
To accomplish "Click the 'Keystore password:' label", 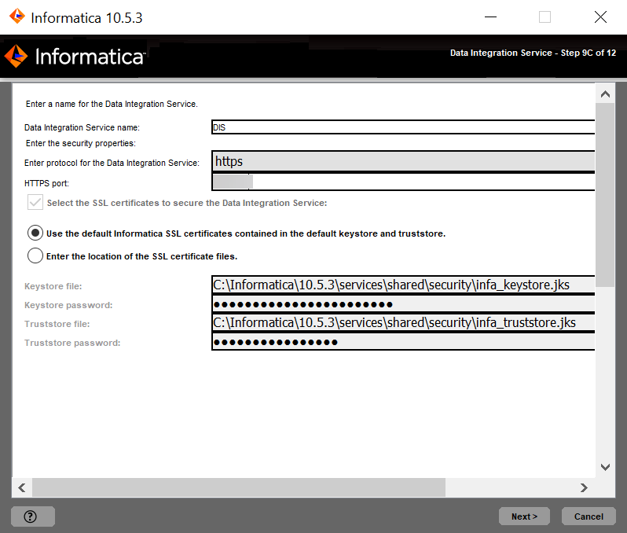I will pyautogui.click(x=68, y=305).
